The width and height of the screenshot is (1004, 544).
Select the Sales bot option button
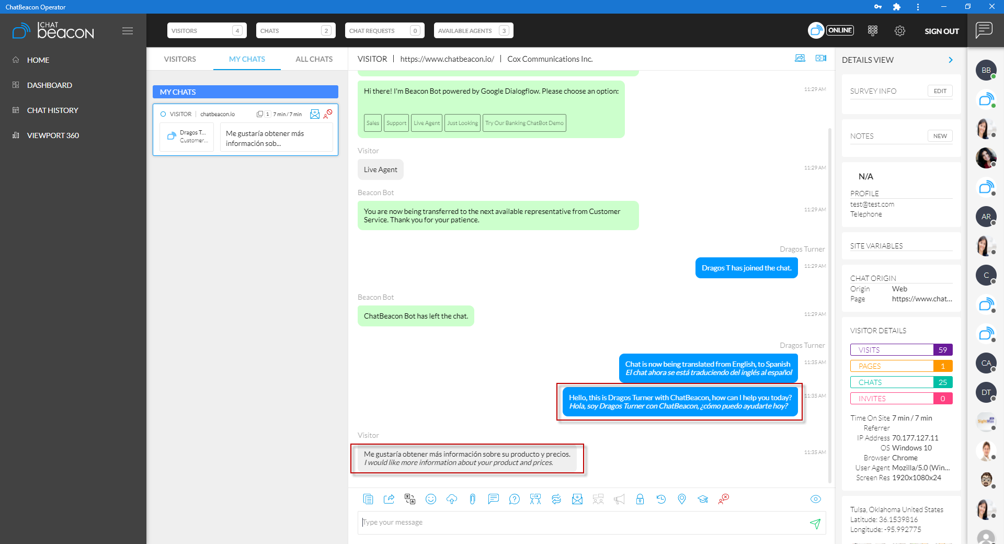pos(373,123)
